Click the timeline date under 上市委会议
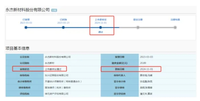 tap(101, 23)
